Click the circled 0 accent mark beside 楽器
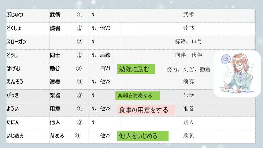 80,95
